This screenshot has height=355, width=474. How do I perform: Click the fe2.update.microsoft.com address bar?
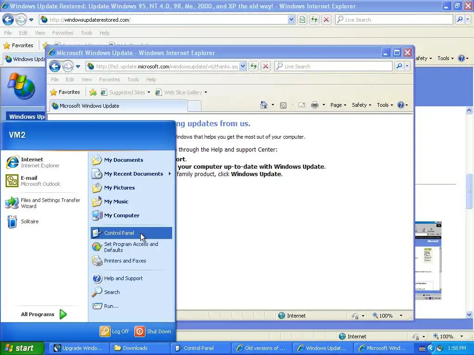coord(162,67)
